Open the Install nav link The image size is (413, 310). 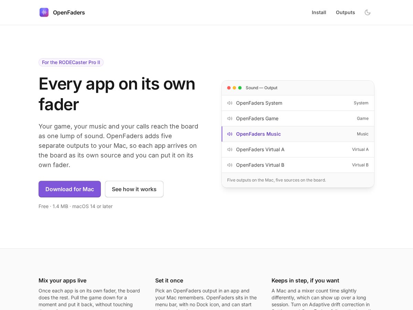319,12
